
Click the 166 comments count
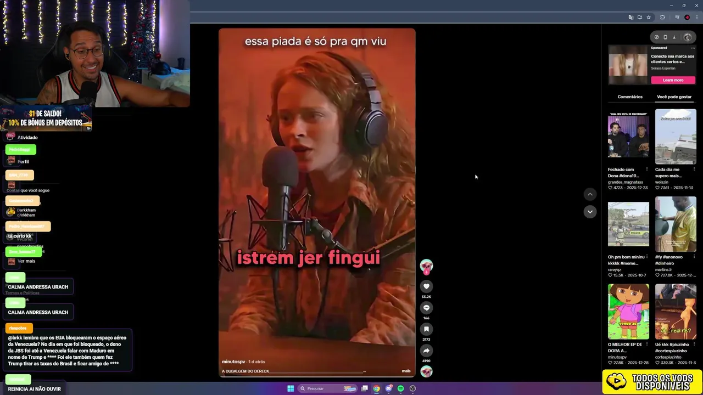[x=426, y=318]
